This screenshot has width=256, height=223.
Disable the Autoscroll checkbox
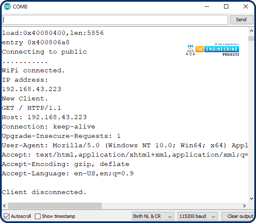7,216
